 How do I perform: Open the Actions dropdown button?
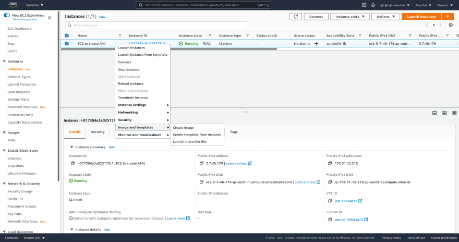[385, 17]
